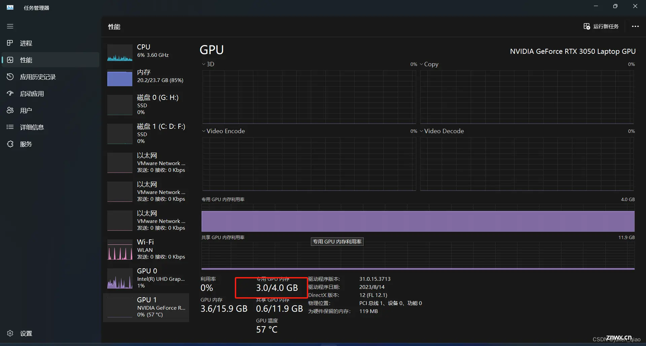This screenshot has height=346, width=646.
Task: Open the 服务 services icon
Action: 10,144
